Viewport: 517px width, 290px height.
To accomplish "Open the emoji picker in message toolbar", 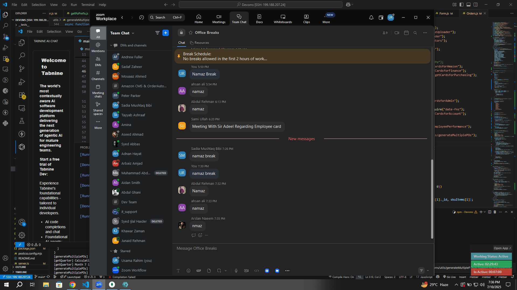I will pyautogui.click(x=188, y=271).
